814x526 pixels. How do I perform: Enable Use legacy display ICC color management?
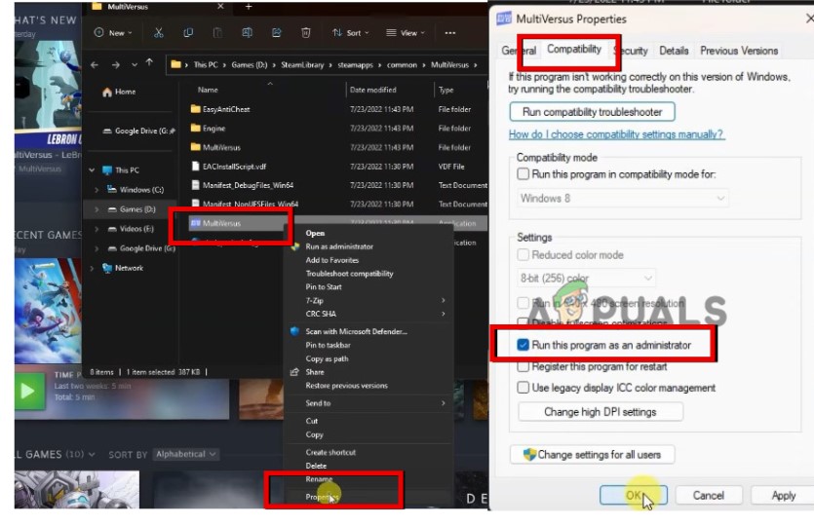pyautogui.click(x=523, y=388)
